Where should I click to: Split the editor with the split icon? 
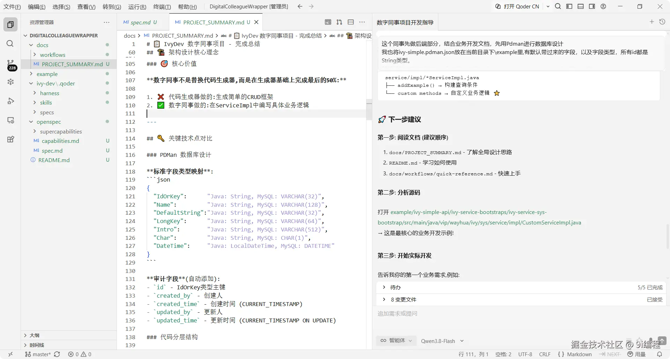pos(351,22)
